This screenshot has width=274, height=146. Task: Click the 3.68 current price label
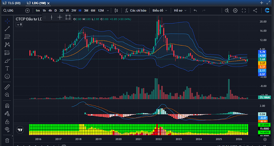point(262,60)
